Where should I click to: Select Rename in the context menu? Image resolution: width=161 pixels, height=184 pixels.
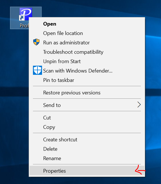click(87, 158)
